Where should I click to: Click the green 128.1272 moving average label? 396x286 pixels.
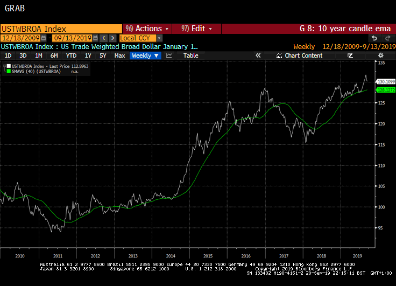click(386, 90)
